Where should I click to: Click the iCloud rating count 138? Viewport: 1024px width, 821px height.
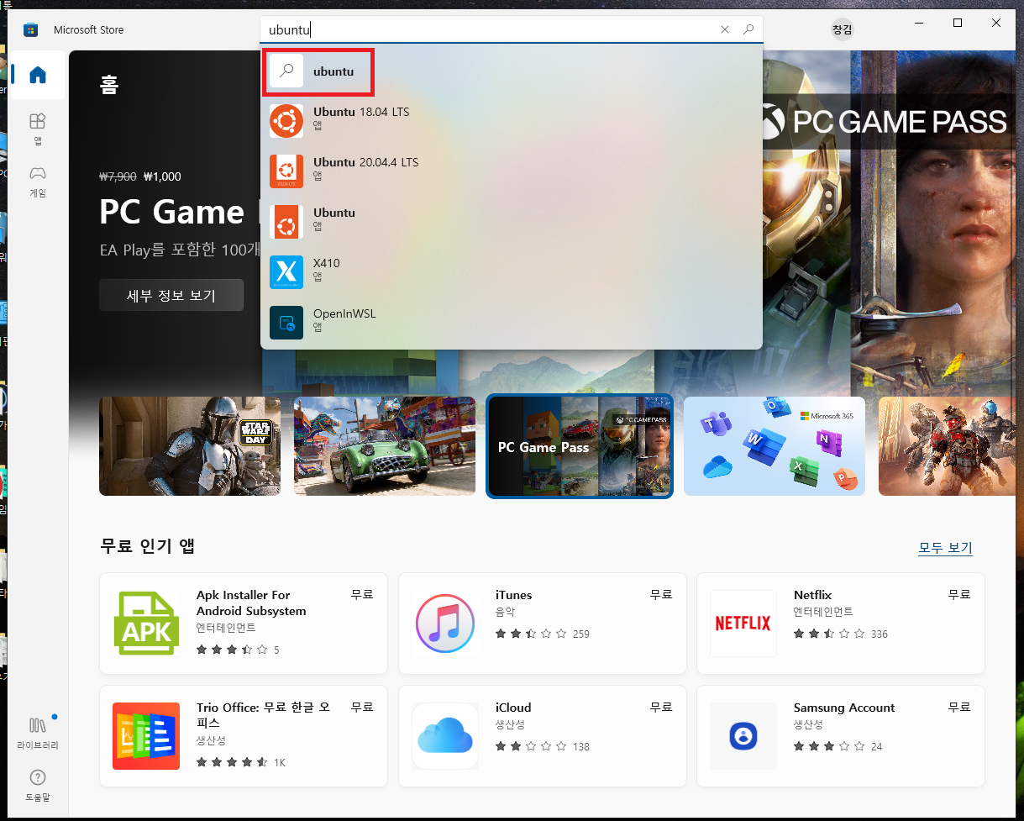[581, 746]
